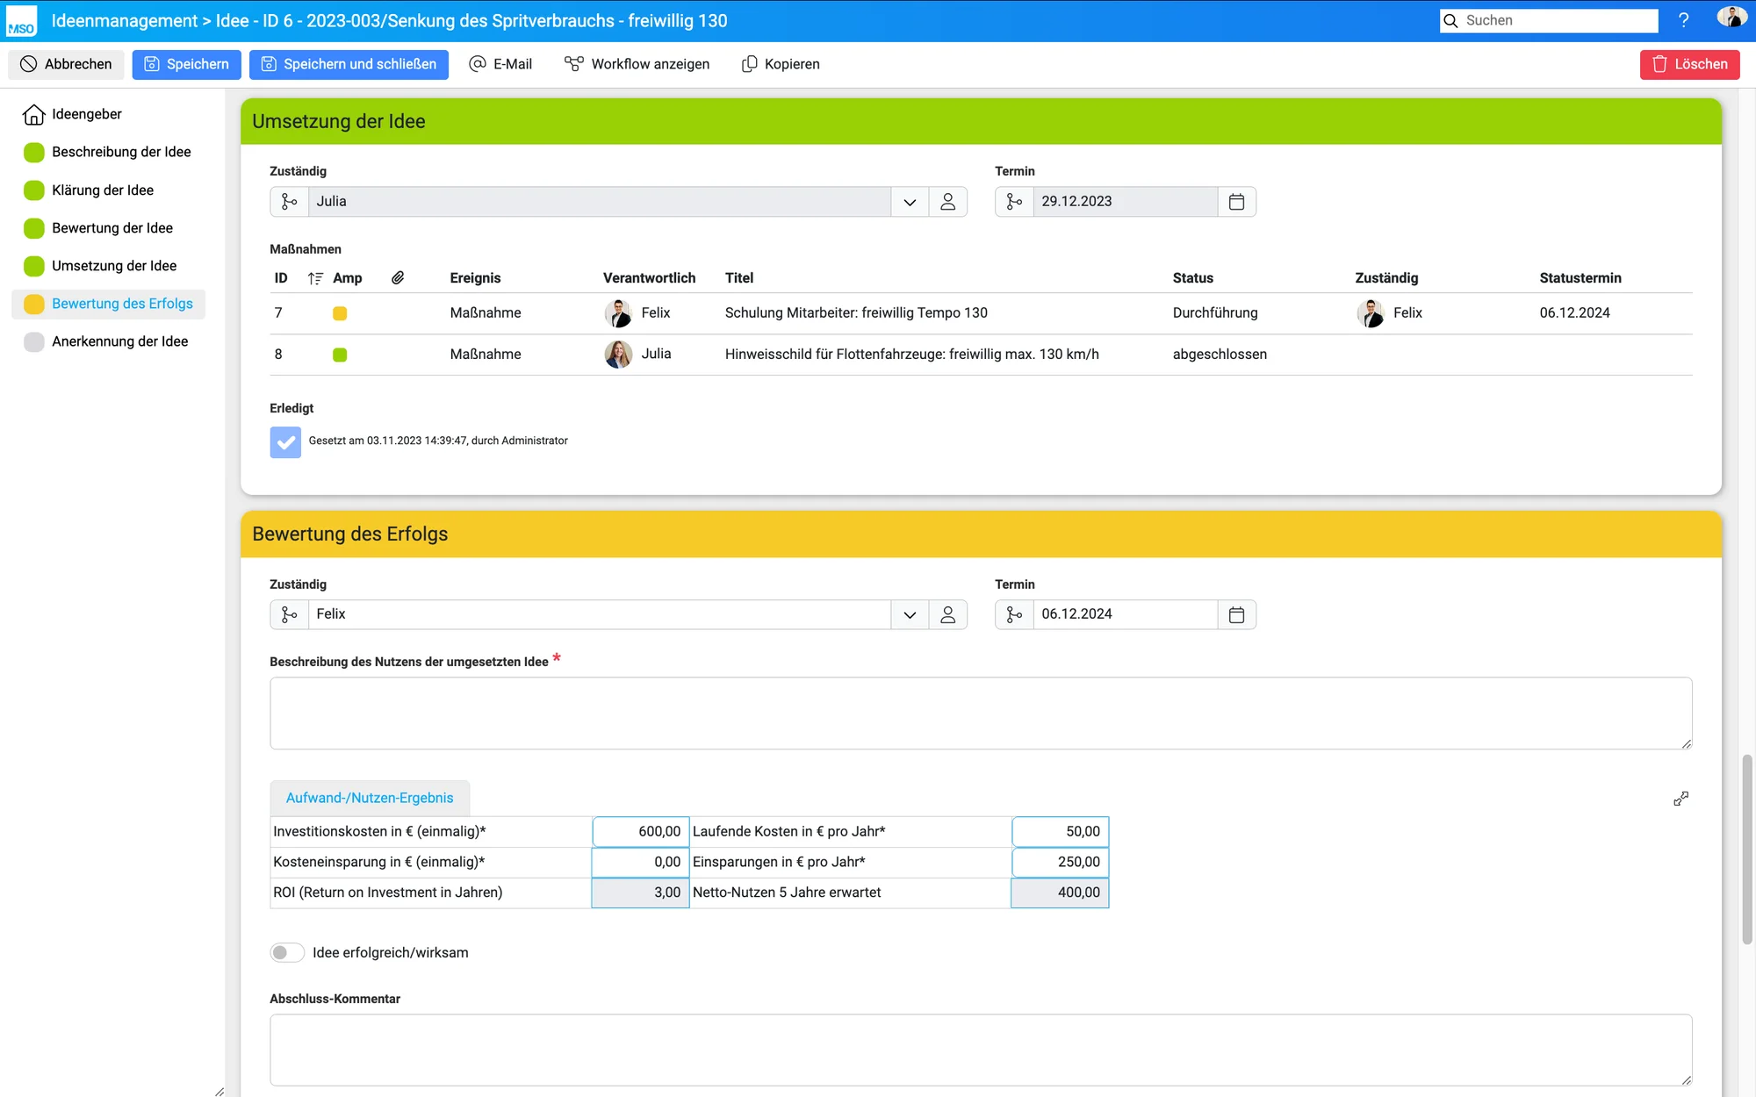The height and width of the screenshot is (1097, 1756).
Task: Click yellow Amp status of Maßnahme 7
Action: [340, 313]
